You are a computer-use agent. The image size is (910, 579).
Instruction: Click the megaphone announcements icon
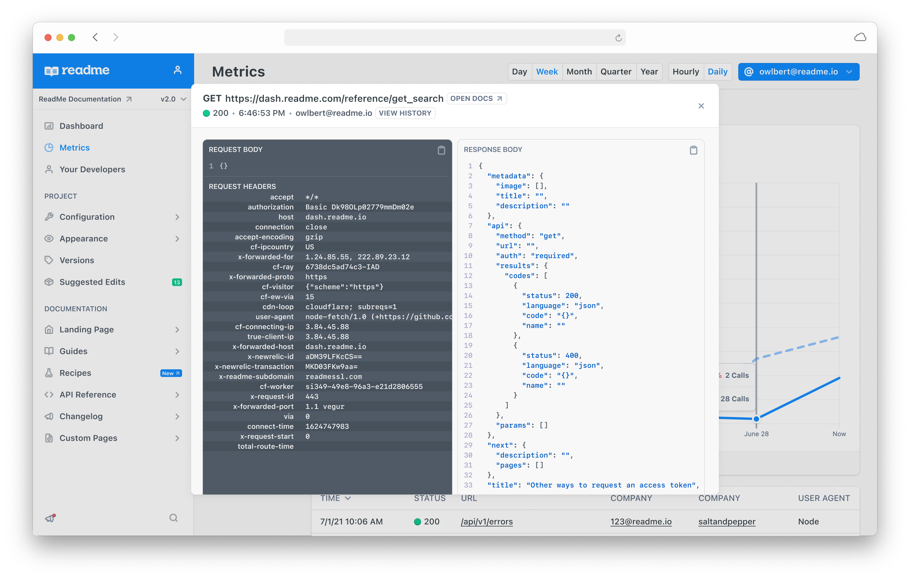pyautogui.click(x=50, y=518)
